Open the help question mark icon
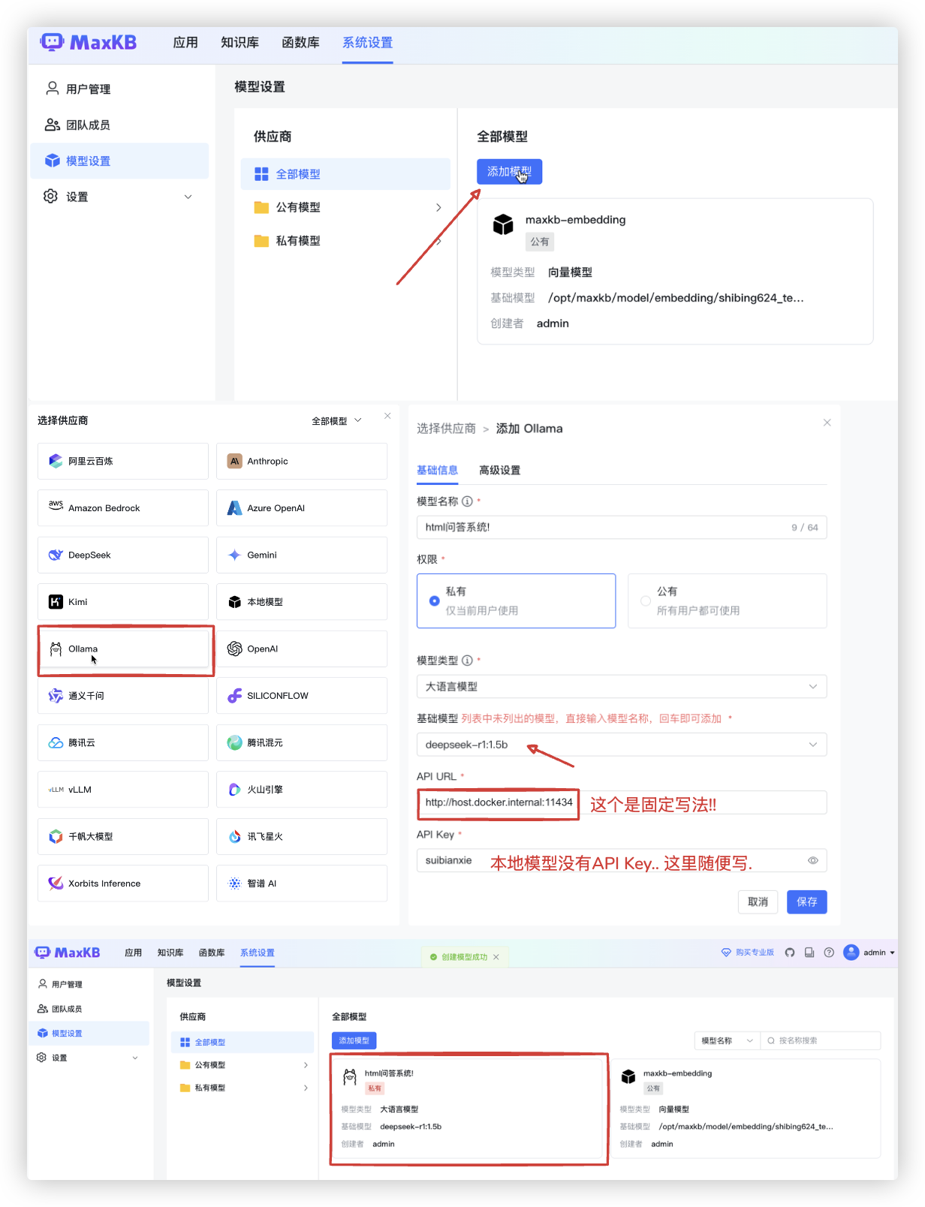The height and width of the screenshot is (1207, 925). tap(829, 953)
